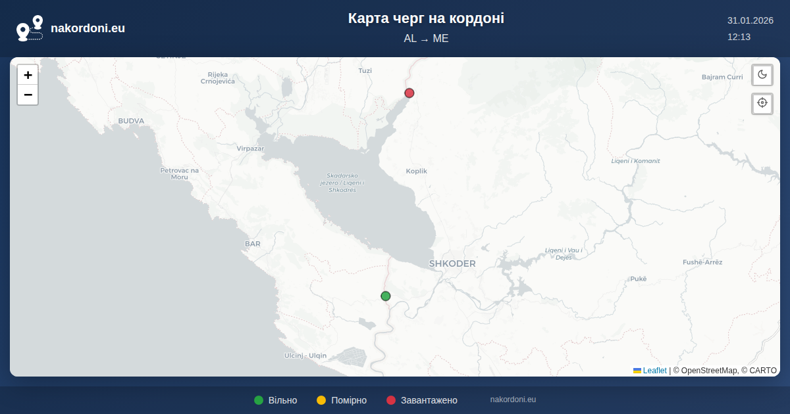Toggle dark mode with moon icon
The width and height of the screenshot is (790, 414).
(762, 74)
